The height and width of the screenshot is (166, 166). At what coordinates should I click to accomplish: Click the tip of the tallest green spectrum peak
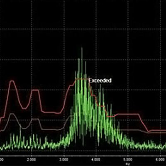tap(82, 48)
